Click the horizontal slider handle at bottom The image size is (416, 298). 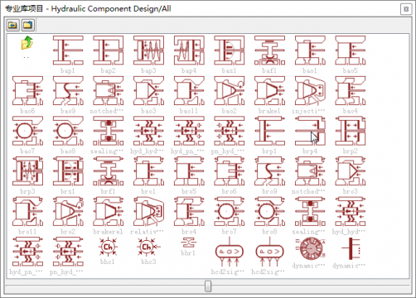point(208,286)
